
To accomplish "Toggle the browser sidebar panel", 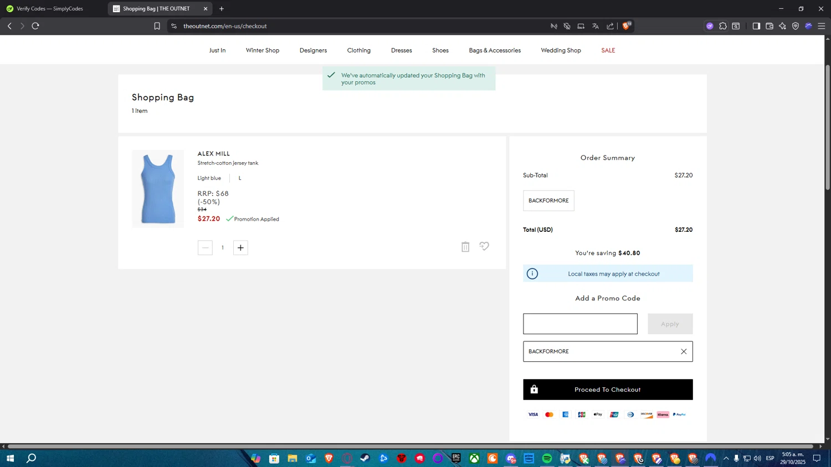I will (x=756, y=26).
